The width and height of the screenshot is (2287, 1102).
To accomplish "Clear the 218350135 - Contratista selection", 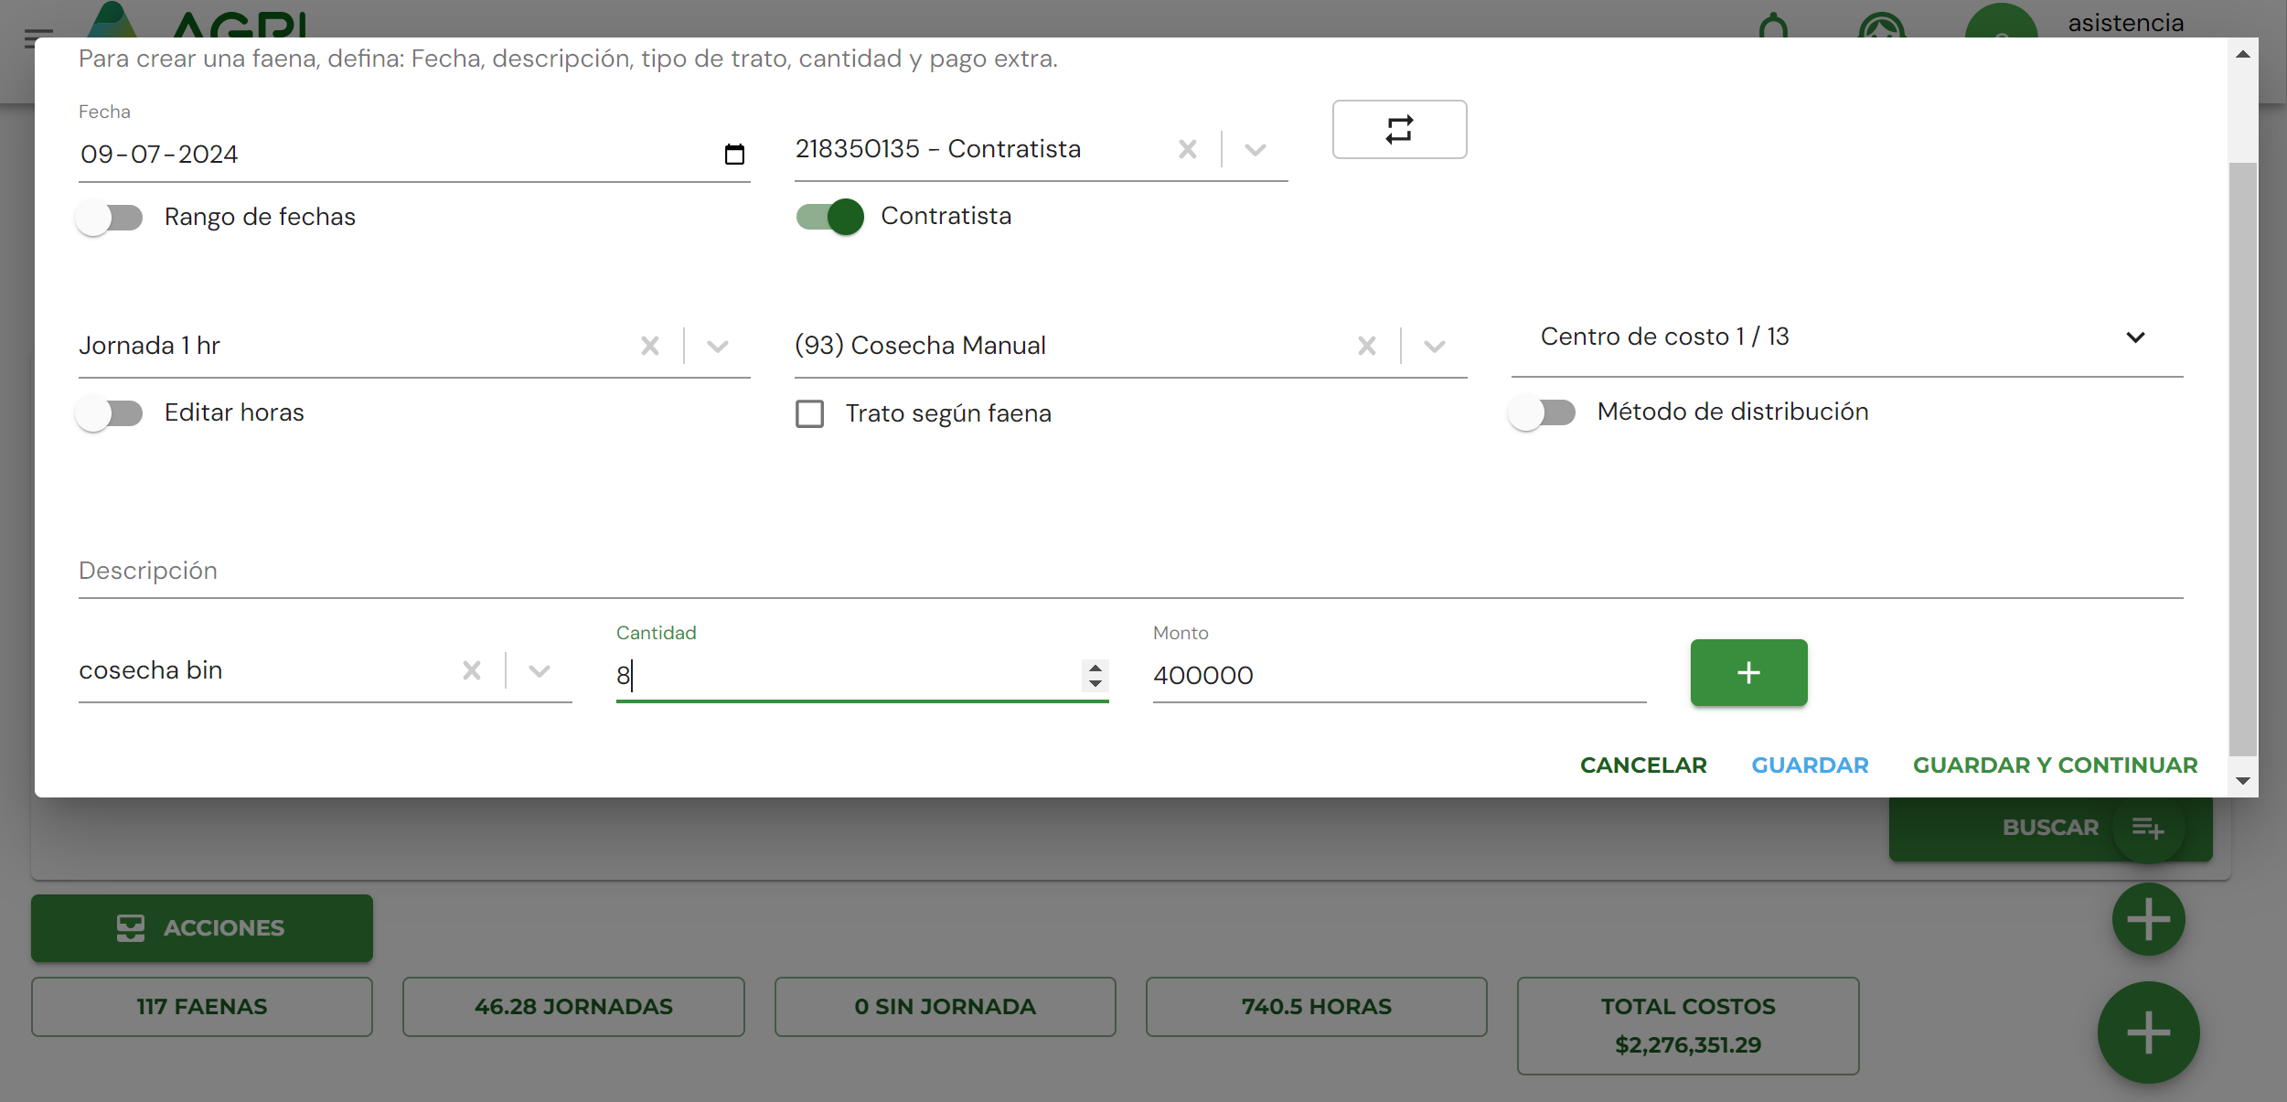I will pyautogui.click(x=1188, y=149).
